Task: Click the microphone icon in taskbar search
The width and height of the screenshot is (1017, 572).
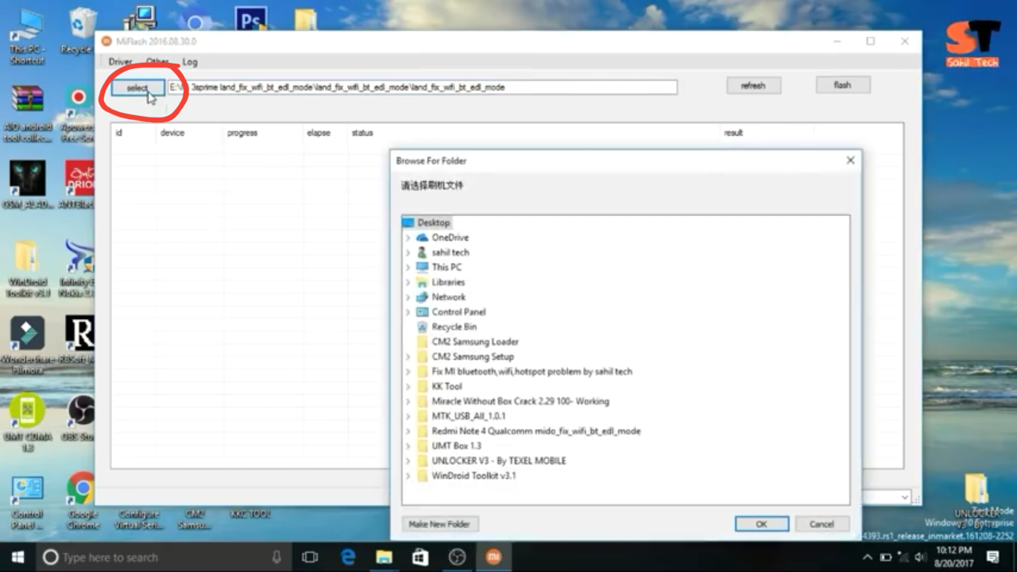Action: pos(276,558)
